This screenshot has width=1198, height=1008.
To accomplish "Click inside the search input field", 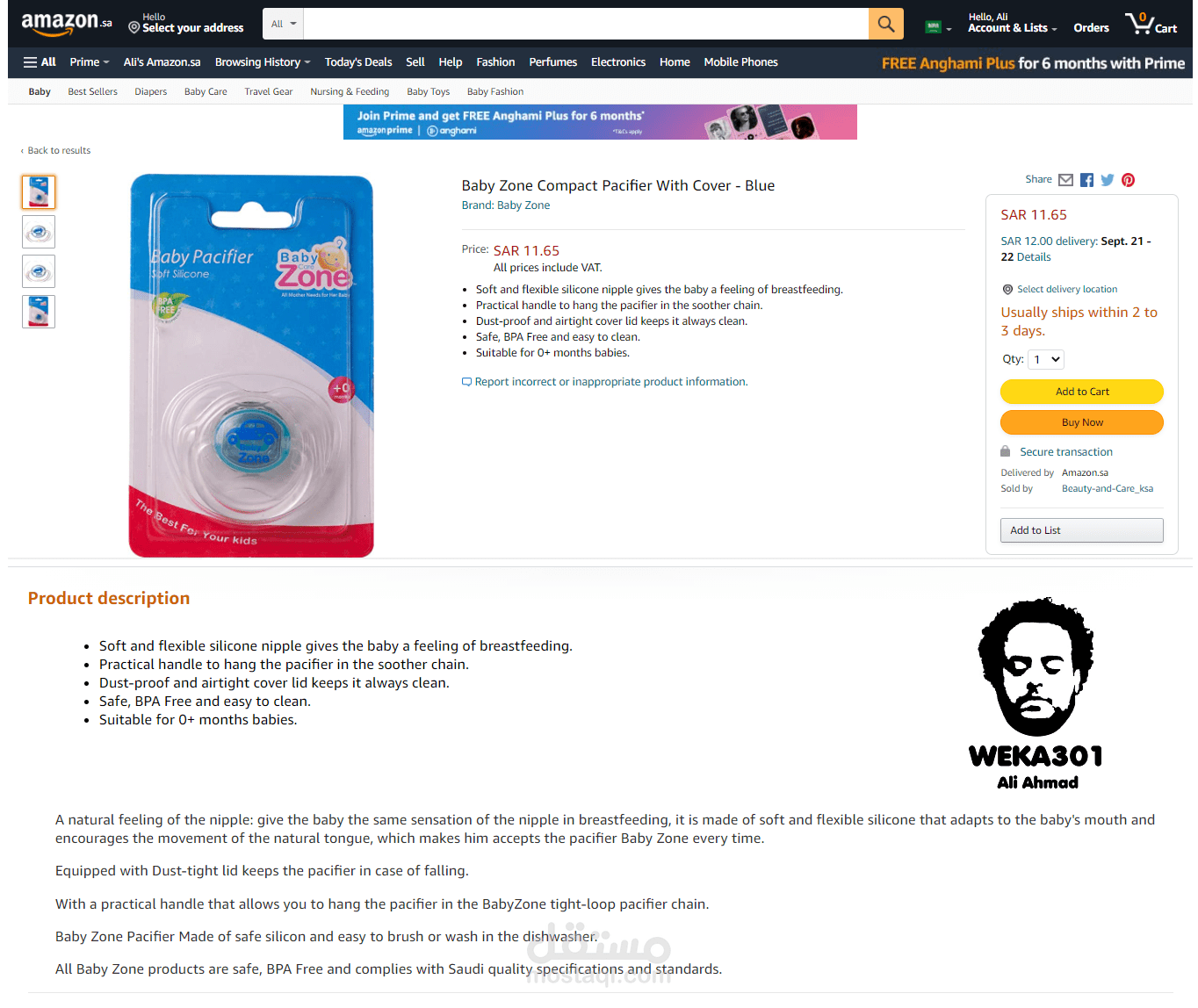I will [586, 24].
